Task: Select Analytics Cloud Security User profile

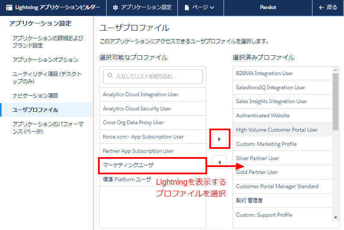Action: click(153, 109)
